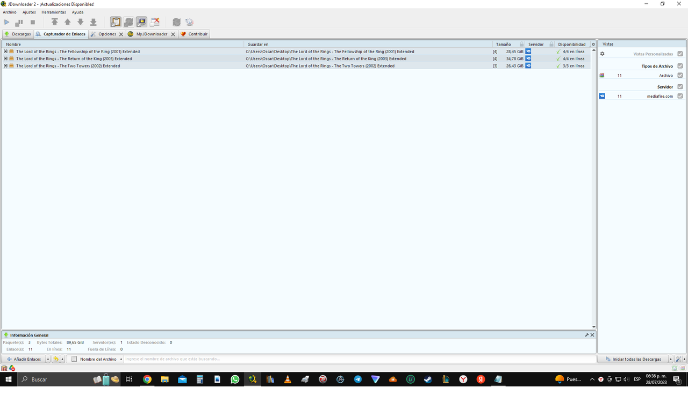Close the Opciones tab
This screenshot has height=395, width=688.
coord(121,34)
